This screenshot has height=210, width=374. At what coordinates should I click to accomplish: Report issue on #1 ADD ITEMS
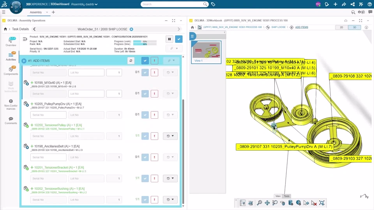(x=154, y=61)
